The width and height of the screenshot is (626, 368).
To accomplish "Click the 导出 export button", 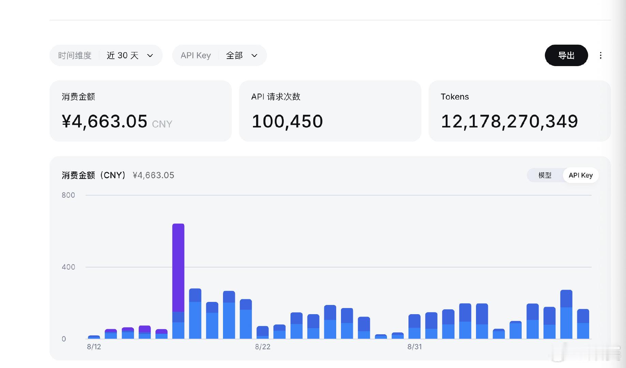I will 566,55.
